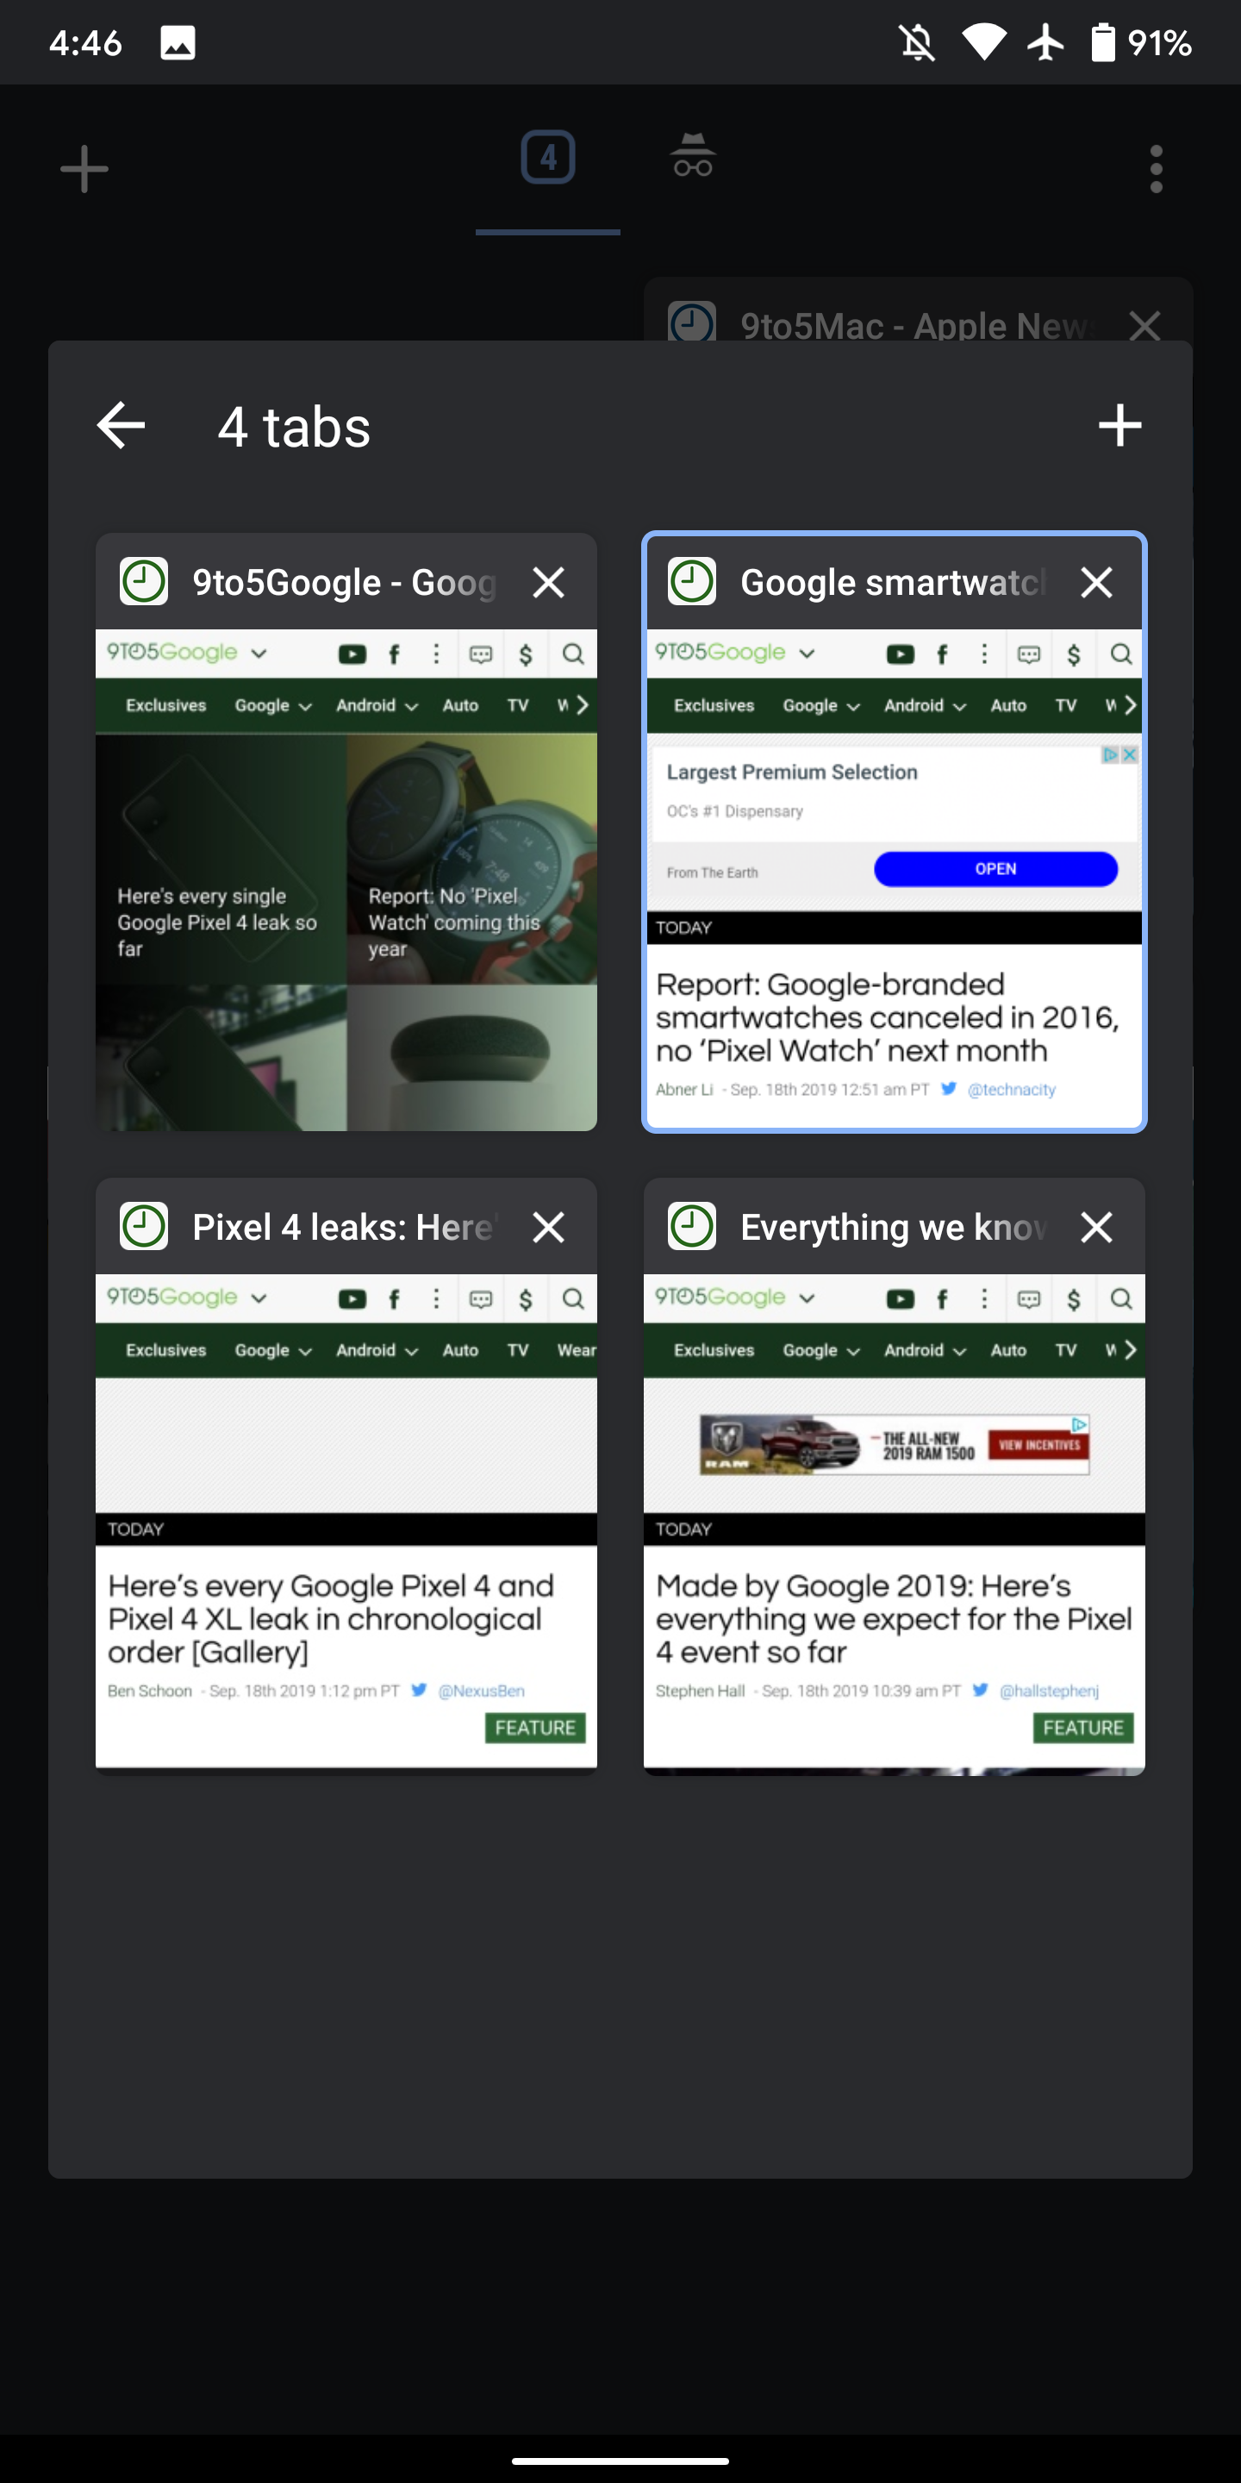
Task: Tap the plus icon in top-left corner
Action: tap(84, 169)
